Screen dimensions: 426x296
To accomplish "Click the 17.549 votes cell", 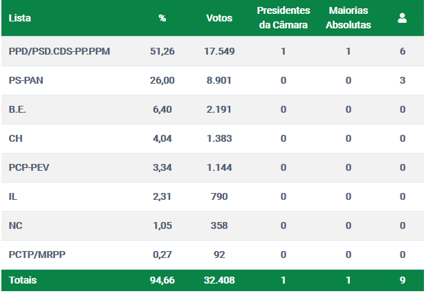I will coord(219,51).
